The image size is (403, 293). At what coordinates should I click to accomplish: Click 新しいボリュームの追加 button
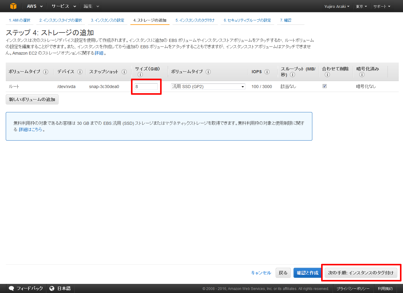[x=32, y=100]
